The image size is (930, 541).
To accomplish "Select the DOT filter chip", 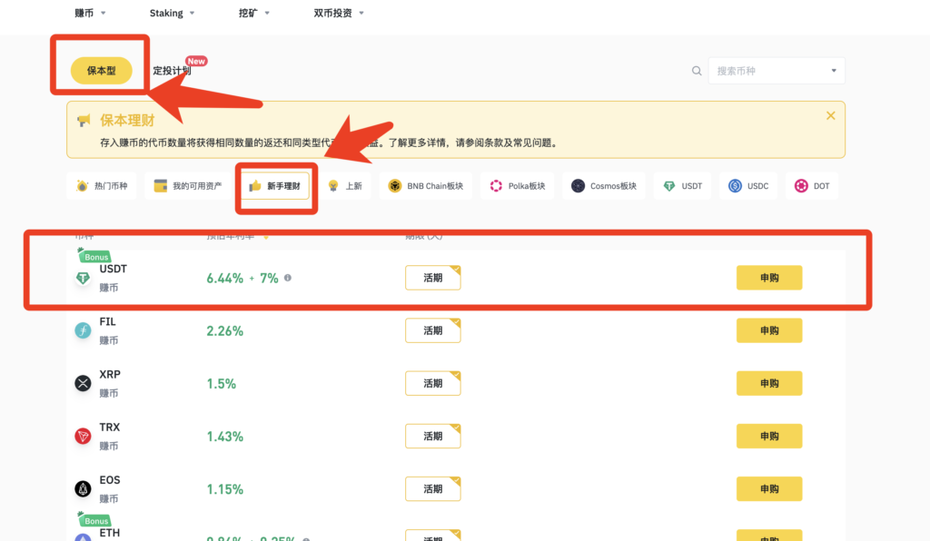I will [812, 186].
